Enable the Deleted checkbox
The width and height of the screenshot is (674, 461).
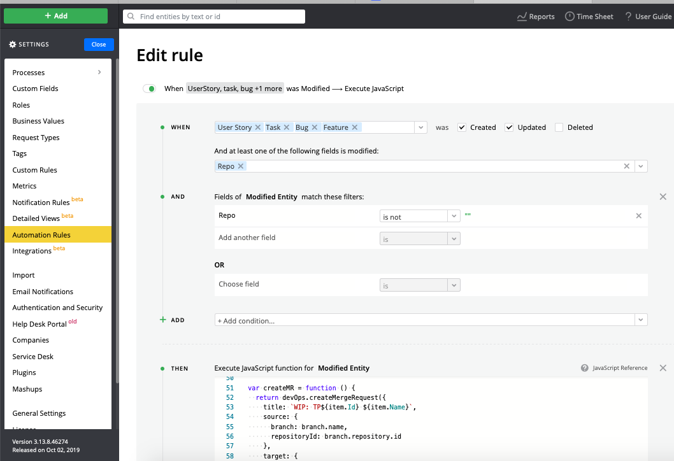pos(559,127)
